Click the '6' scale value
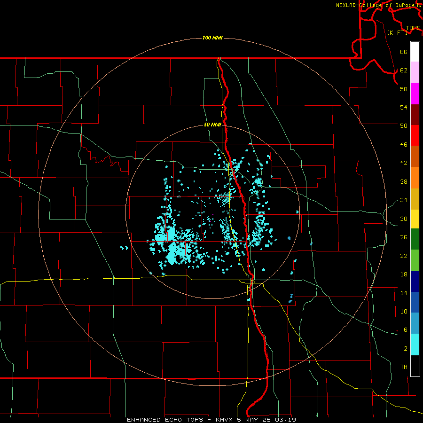This screenshot has width=423, height=423. point(405,329)
